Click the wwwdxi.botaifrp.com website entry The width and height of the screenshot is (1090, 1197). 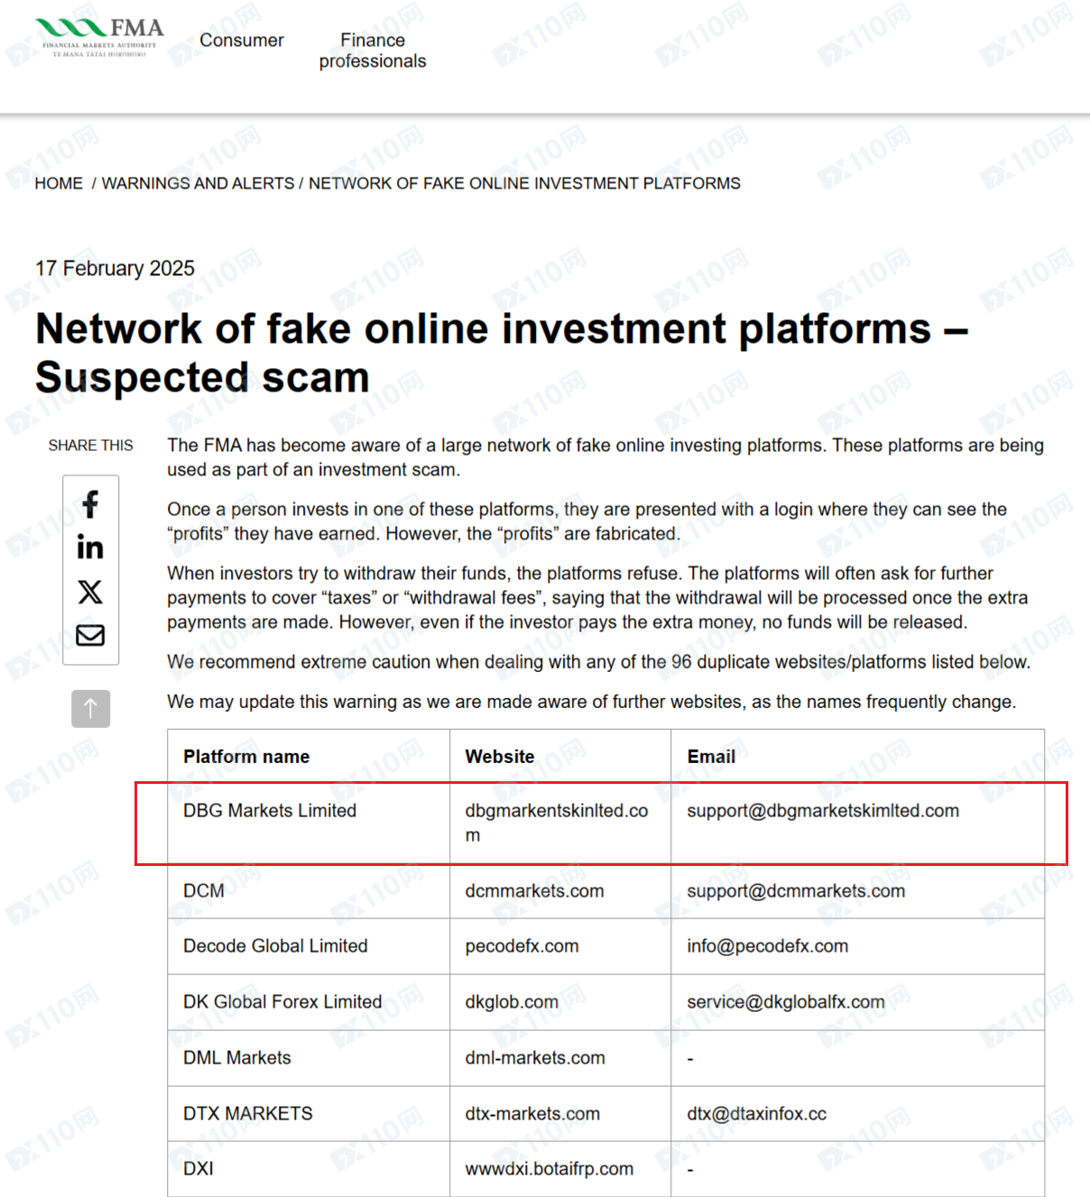[x=549, y=1169]
